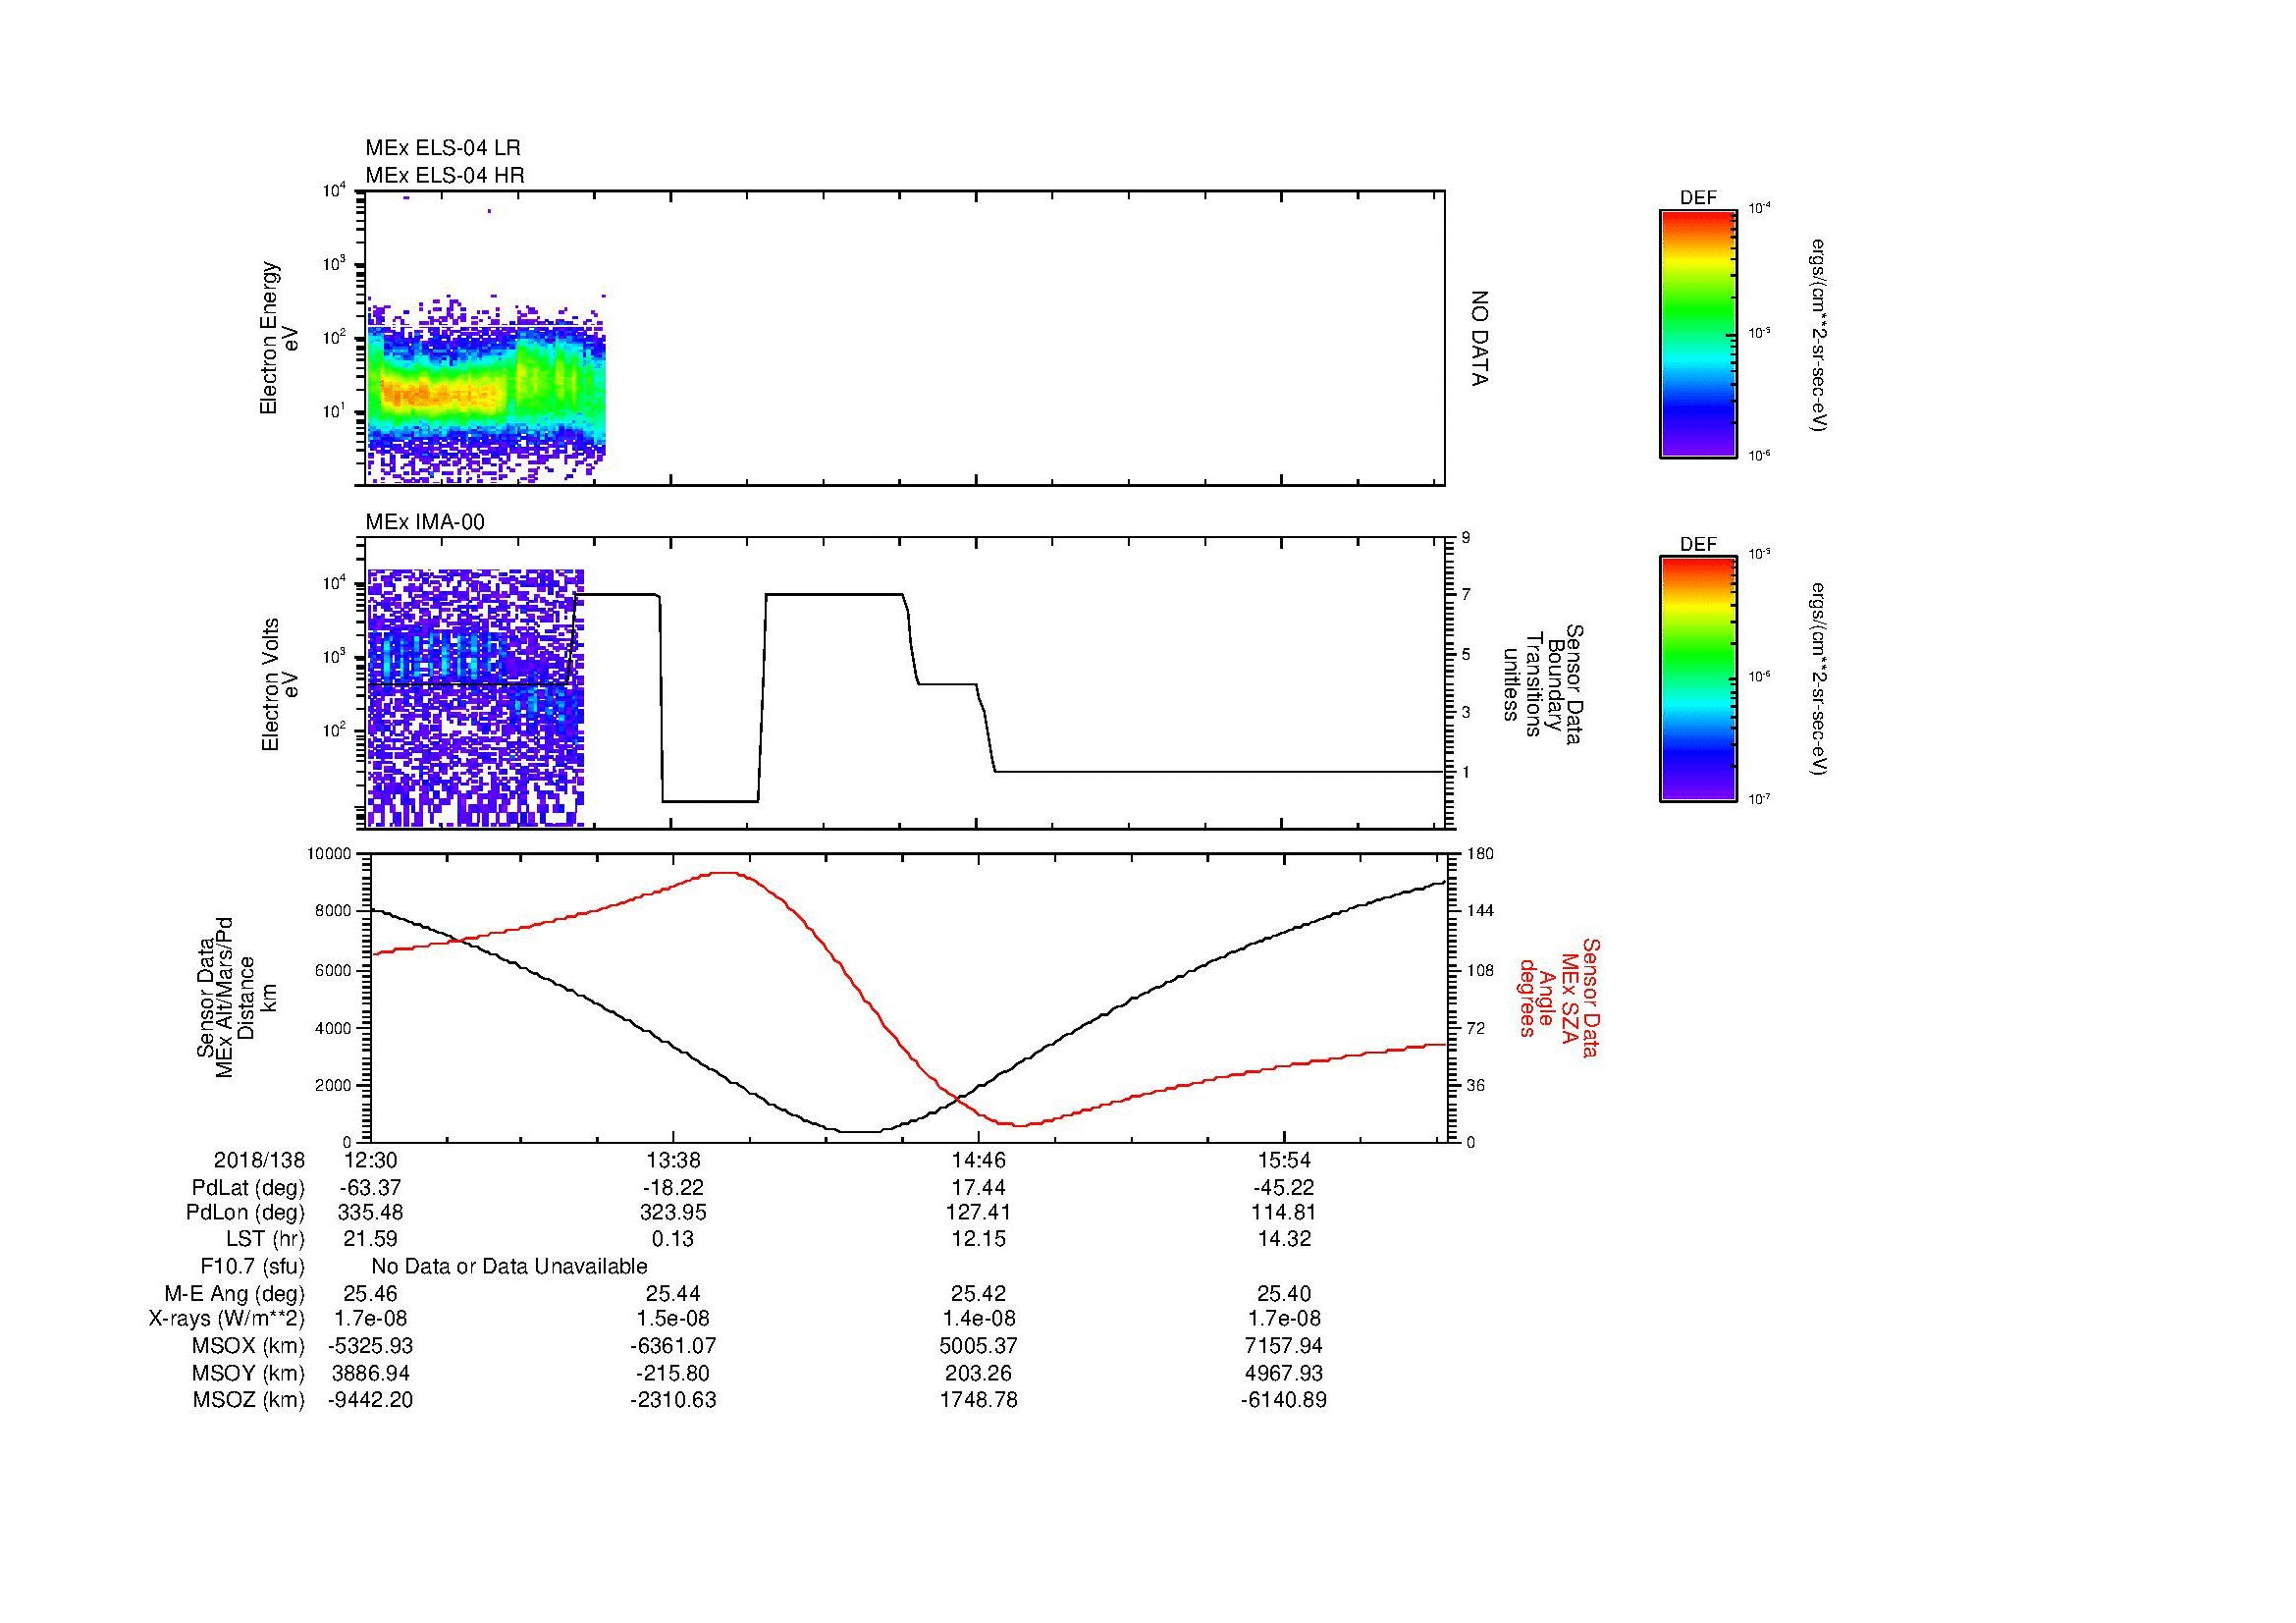Click the 'MSOZ (km)' row label
The width and height of the screenshot is (2296, 1623).
[x=248, y=1400]
